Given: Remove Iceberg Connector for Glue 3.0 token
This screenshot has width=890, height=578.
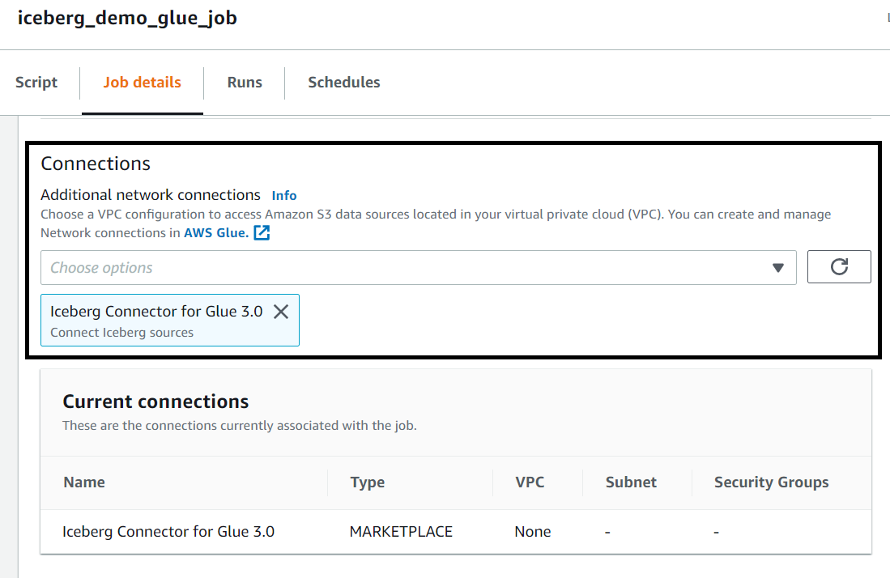Looking at the screenshot, I should point(281,312).
